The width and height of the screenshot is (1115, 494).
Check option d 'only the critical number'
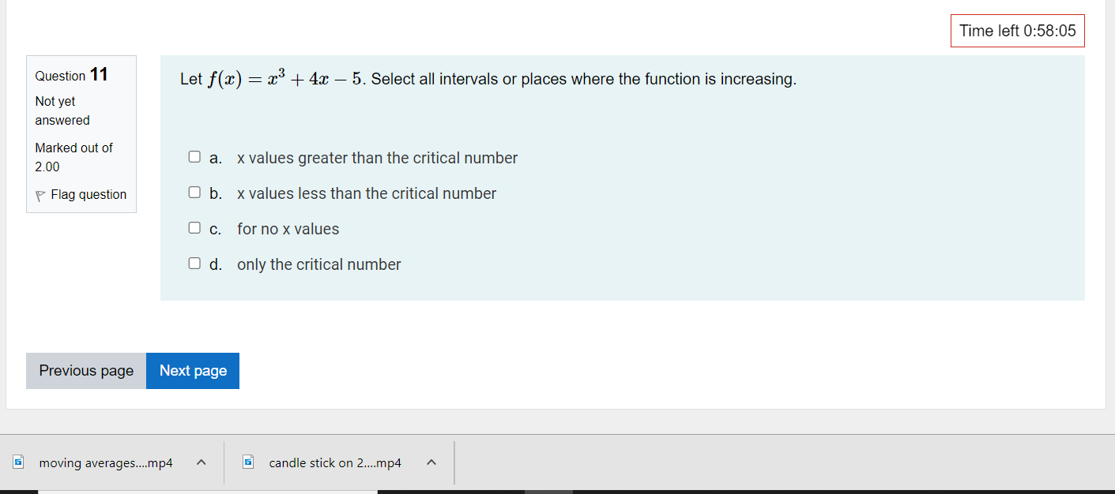(x=194, y=263)
